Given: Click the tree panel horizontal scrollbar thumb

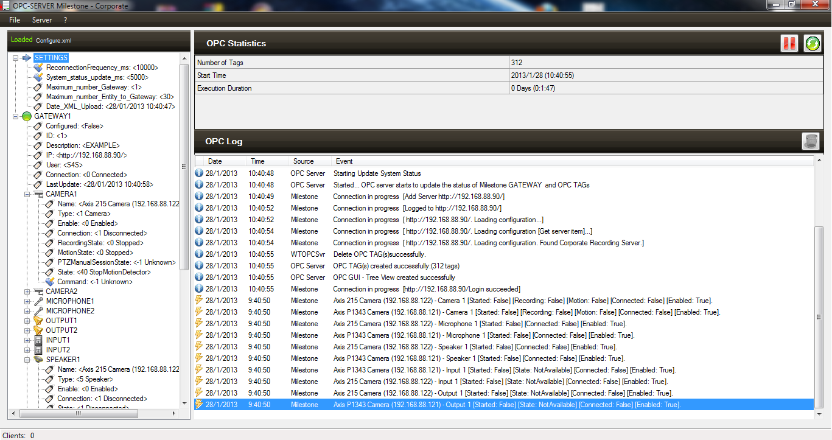Looking at the screenshot, I should pos(79,413).
